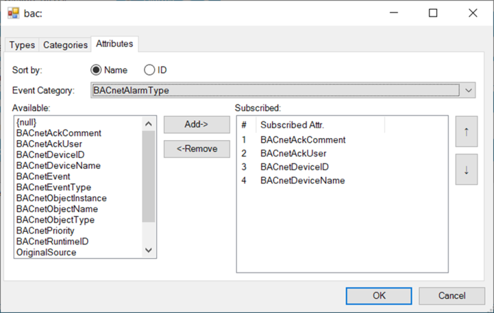494x313 pixels.
Task: Click the app icon in title bar
Action: [13, 13]
